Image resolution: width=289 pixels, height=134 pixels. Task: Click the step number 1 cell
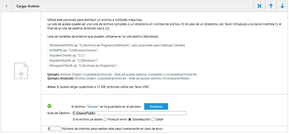click(6, 6)
